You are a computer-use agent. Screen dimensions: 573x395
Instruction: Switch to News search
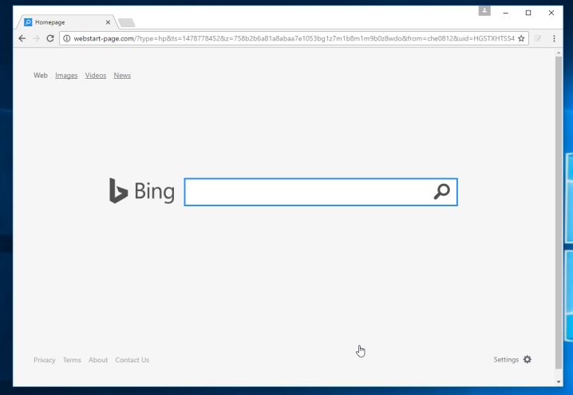pos(122,76)
